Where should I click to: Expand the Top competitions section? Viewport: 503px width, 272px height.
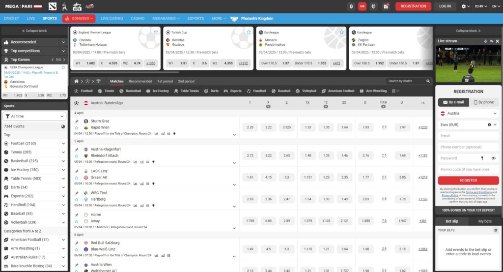coord(63,51)
